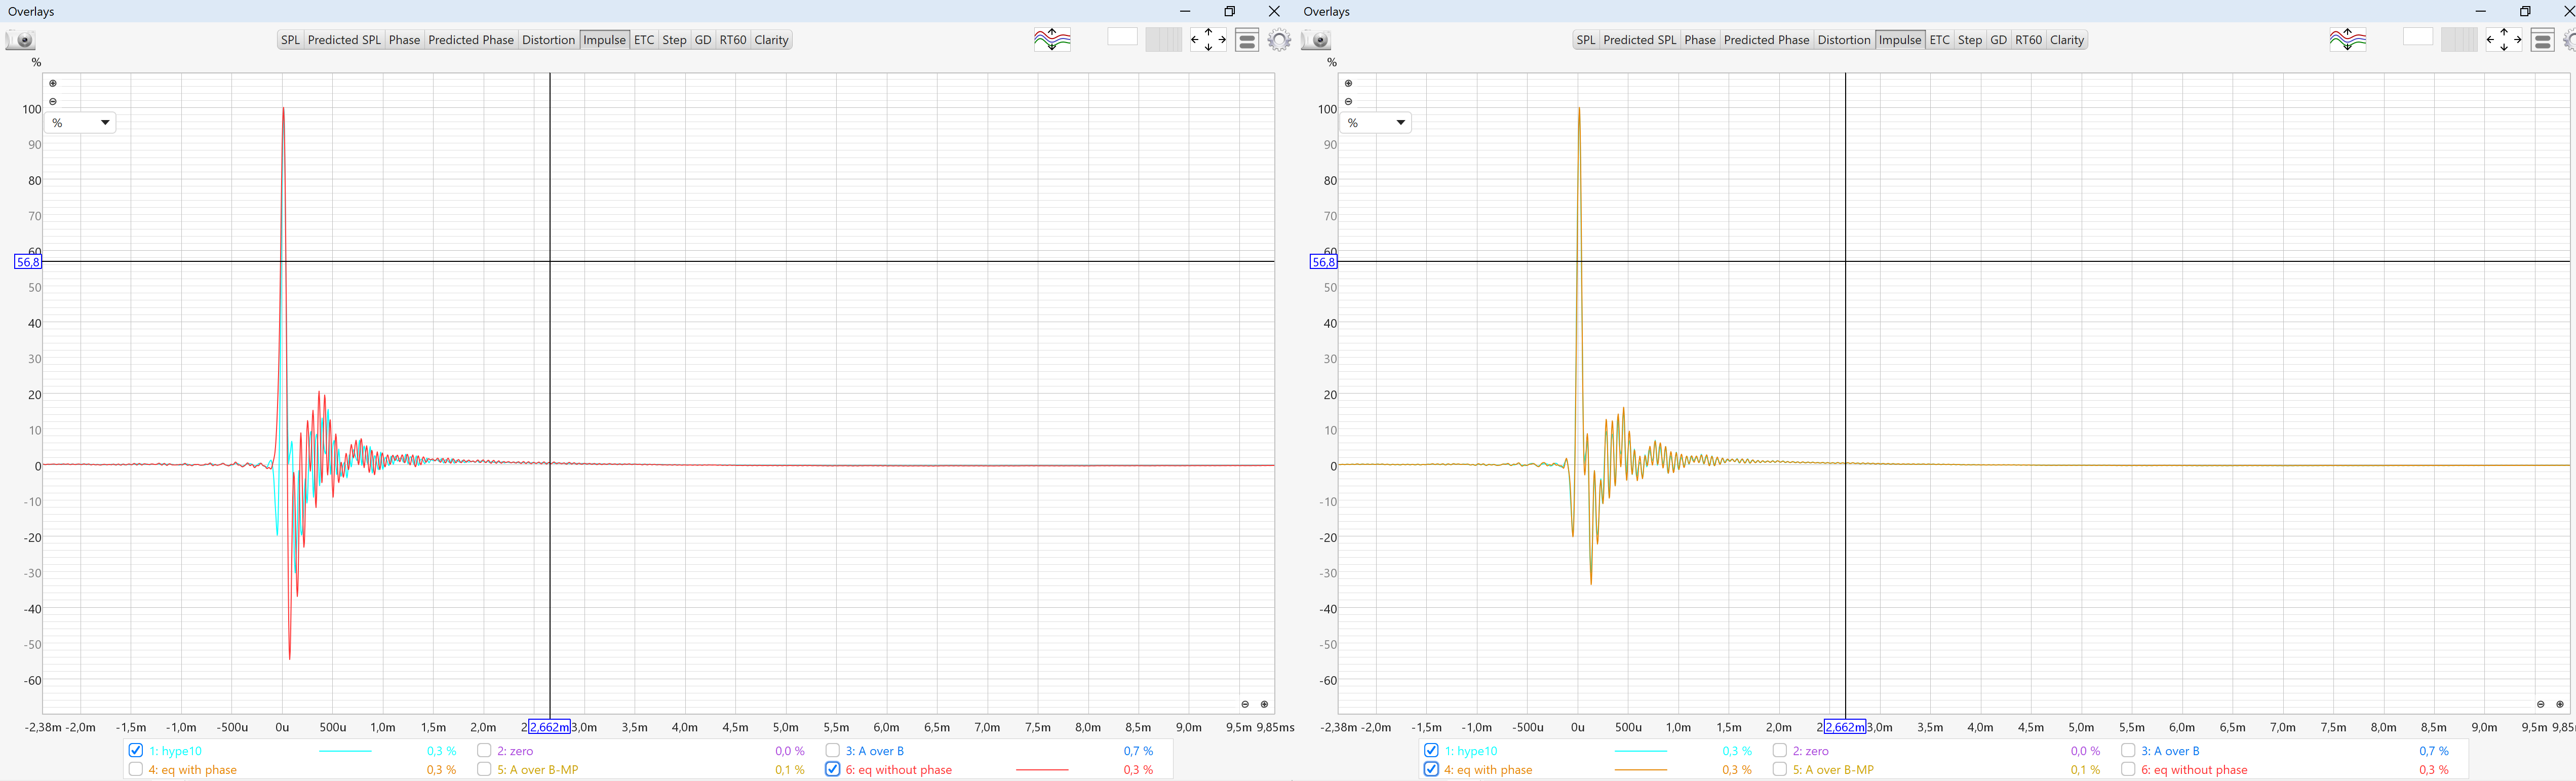Select Predicted Phase tab in left window

(x=470, y=40)
